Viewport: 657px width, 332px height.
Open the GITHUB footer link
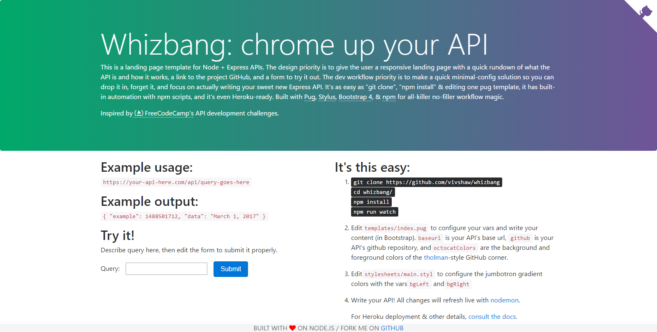392,328
